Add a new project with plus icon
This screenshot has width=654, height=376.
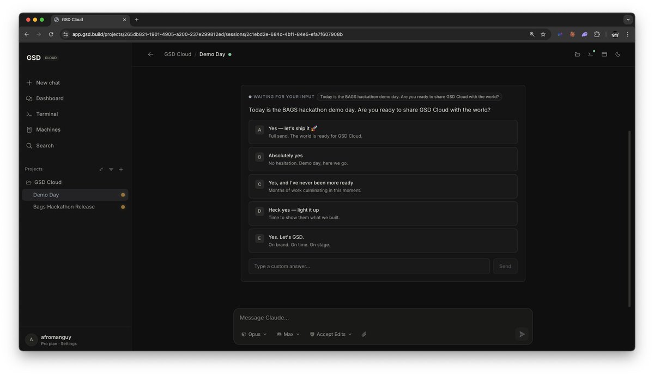point(121,169)
